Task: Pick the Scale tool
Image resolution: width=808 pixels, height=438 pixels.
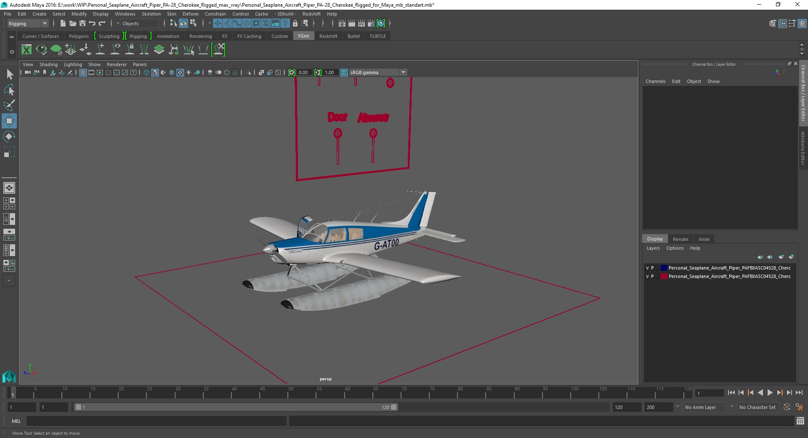Action: coord(9,152)
